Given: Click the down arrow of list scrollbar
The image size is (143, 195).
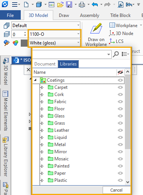Looking at the screenshot, I should coord(128,182).
